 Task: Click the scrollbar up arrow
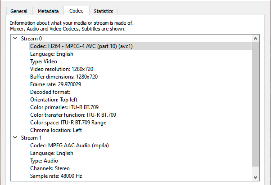click(x=256, y=38)
